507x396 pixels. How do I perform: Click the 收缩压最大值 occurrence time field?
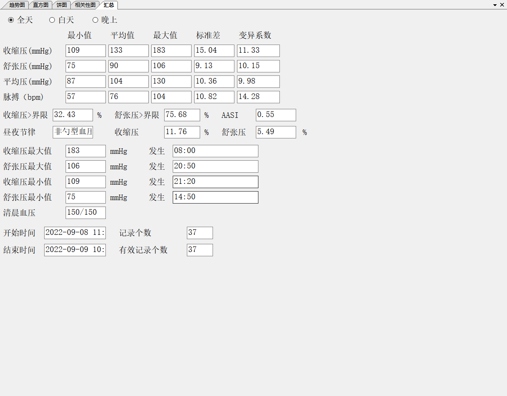pyautogui.click(x=215, y=151)
